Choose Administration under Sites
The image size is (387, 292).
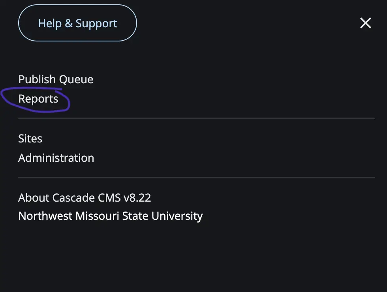[x=56, y=158]
